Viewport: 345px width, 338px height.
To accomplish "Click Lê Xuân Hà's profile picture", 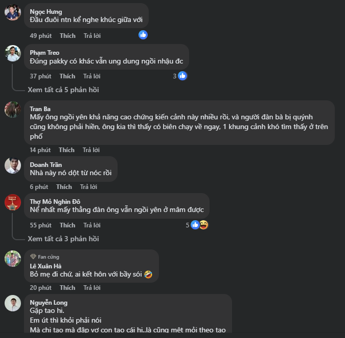I will (13, 259).
